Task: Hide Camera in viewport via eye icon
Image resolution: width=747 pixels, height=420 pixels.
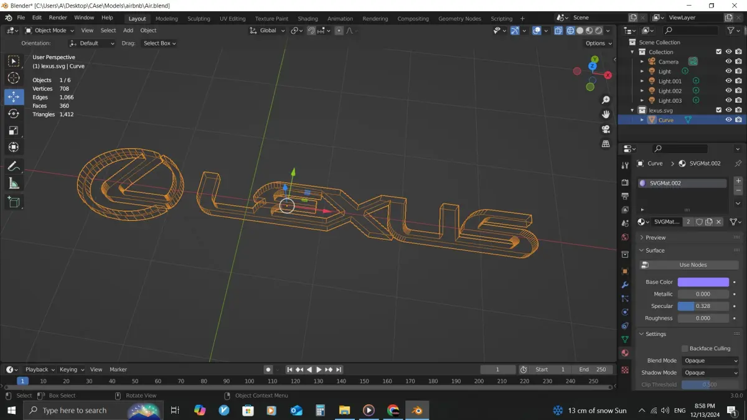Action: pos(728,62)
